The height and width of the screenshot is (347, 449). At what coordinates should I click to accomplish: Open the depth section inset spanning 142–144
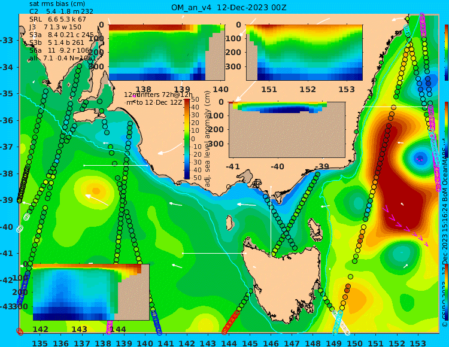tap(91, 292)
